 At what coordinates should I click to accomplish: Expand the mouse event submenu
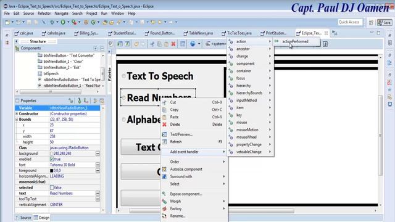(x=251, y=122)
